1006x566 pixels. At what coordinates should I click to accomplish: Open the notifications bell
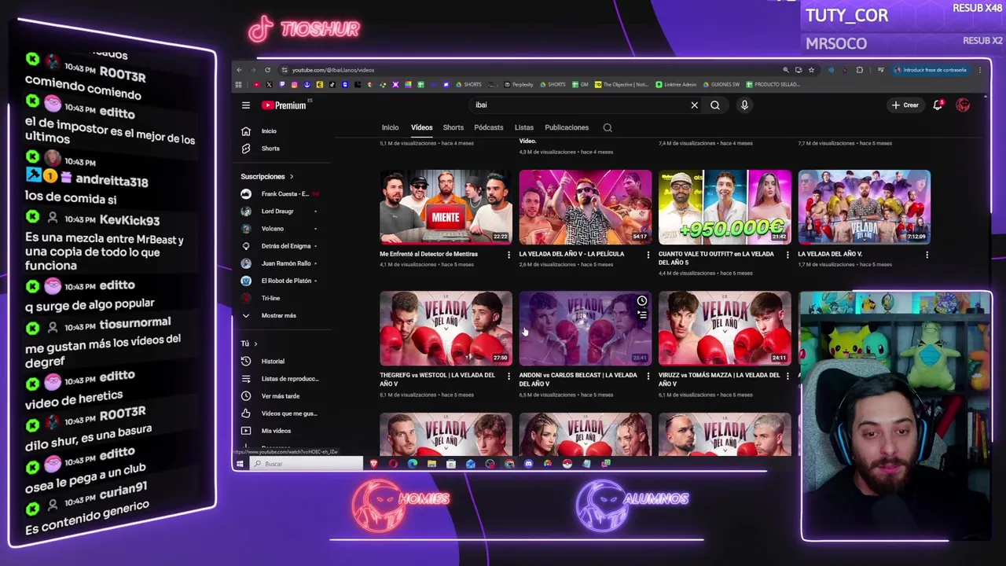938,105
